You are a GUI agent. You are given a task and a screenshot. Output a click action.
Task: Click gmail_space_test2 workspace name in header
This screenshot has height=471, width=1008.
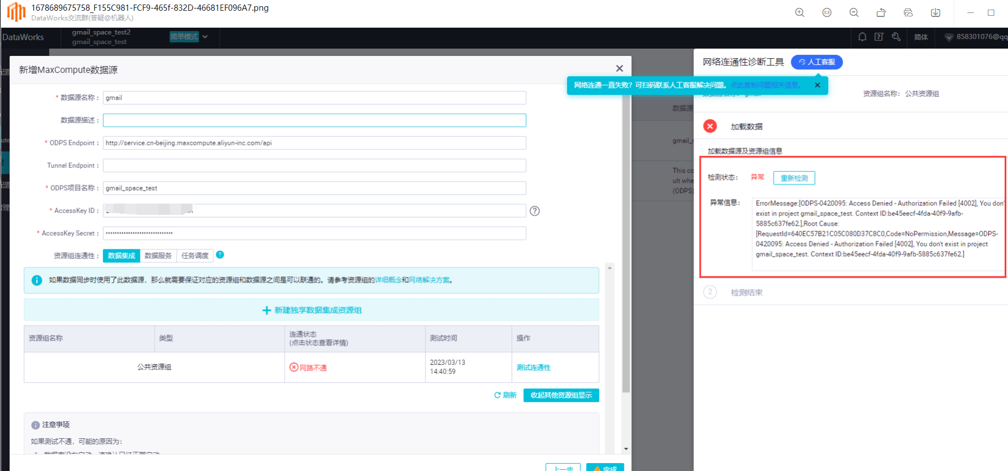click(101, 32)
